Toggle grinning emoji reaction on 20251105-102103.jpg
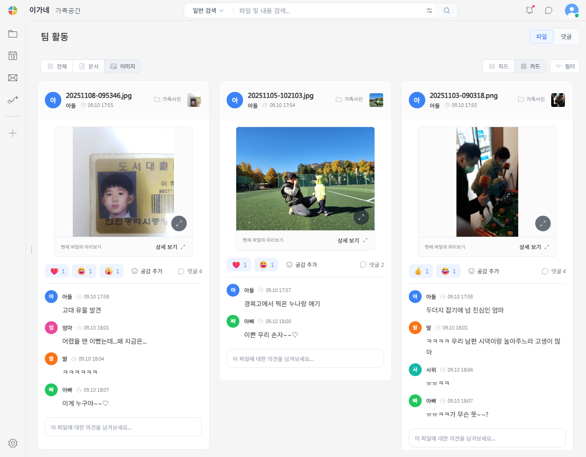 [266, 265]
